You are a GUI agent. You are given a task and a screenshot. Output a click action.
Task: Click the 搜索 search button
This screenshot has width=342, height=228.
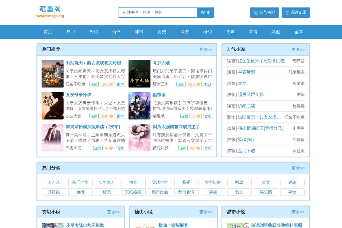206,13
